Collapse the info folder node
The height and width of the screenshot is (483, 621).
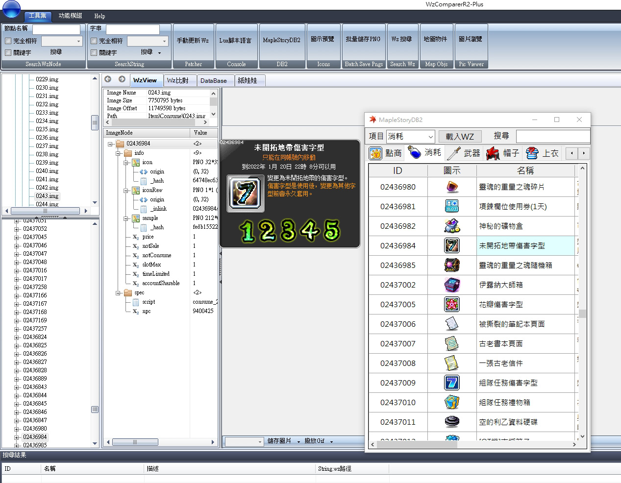point(118,153)
